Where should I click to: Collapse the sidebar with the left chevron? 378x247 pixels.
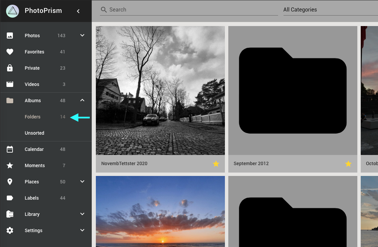click(x=78, y=11)
